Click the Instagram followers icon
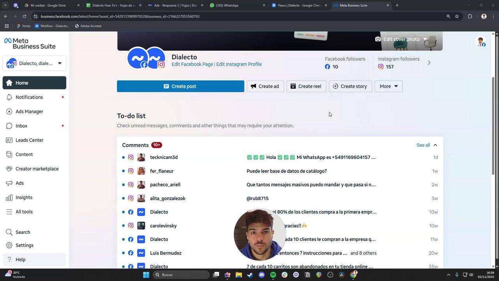This screenshot has height=281, width=499. (x=381, y=67)
